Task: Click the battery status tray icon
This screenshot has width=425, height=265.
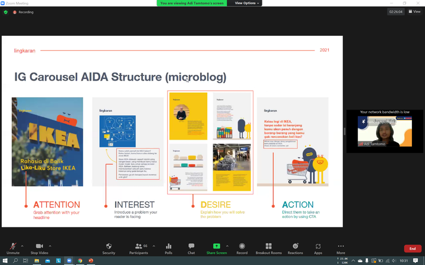Action: 381,261
